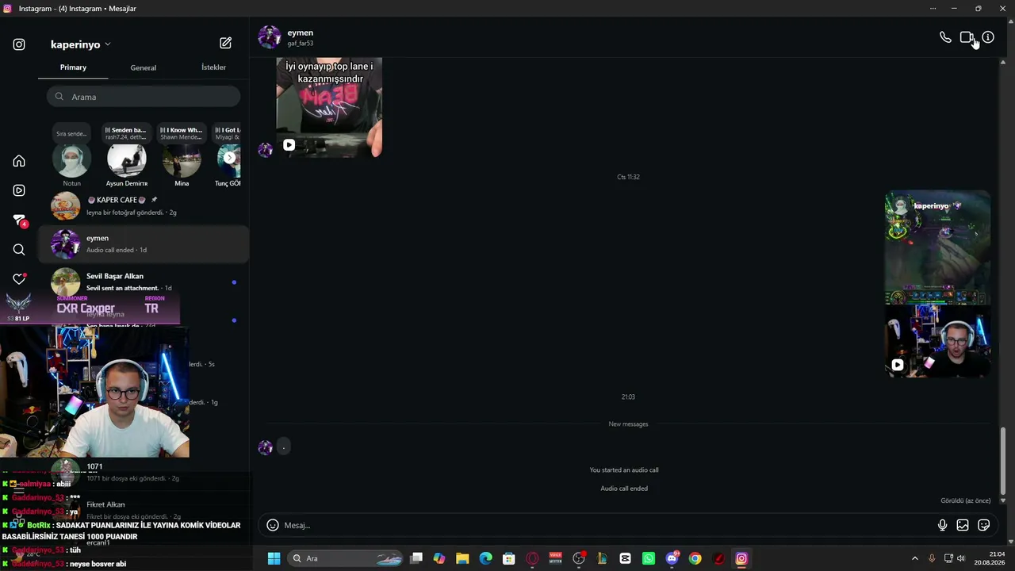Start an audio call with eymen

click(945, 37)
